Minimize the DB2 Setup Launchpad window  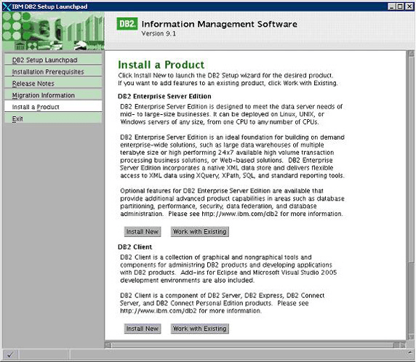pos(391,7)
